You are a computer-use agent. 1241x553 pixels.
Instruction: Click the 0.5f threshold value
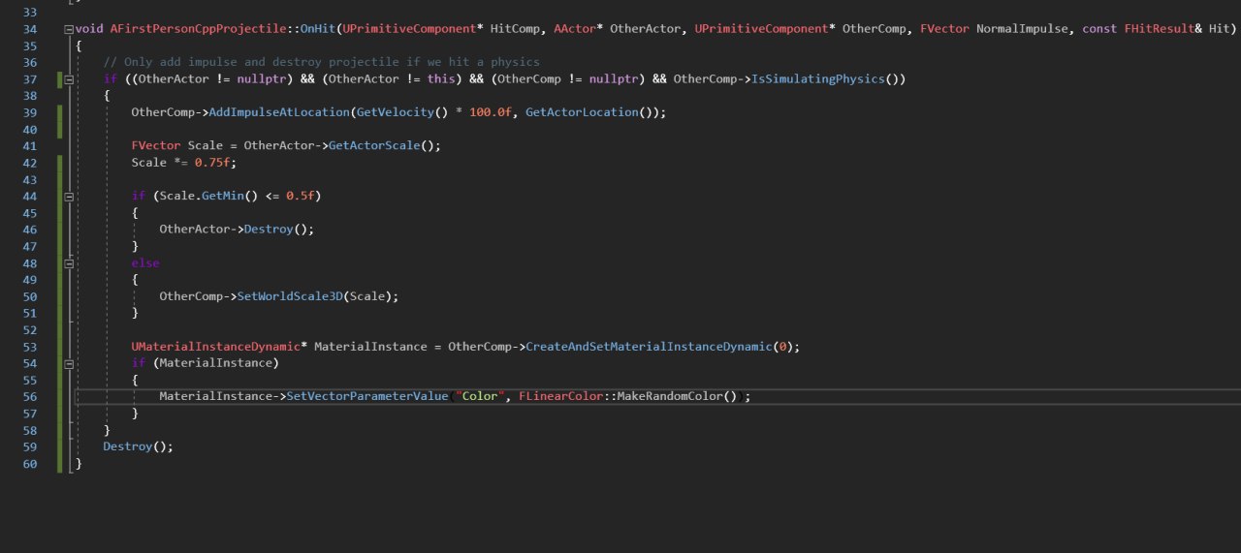pos(300,196)
